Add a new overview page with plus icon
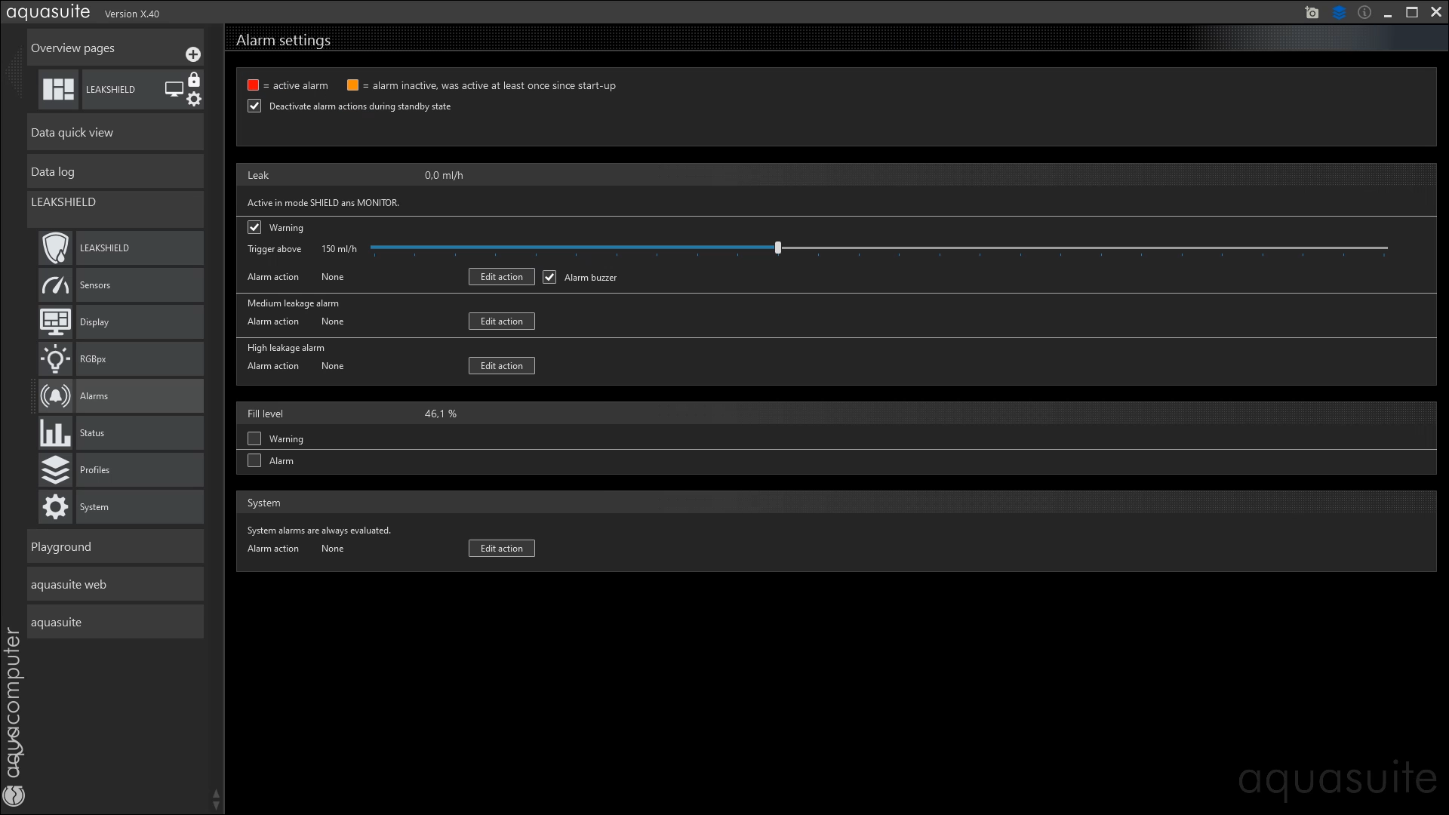This screenshot has width=1449, height=815. [x=193, y=54]
